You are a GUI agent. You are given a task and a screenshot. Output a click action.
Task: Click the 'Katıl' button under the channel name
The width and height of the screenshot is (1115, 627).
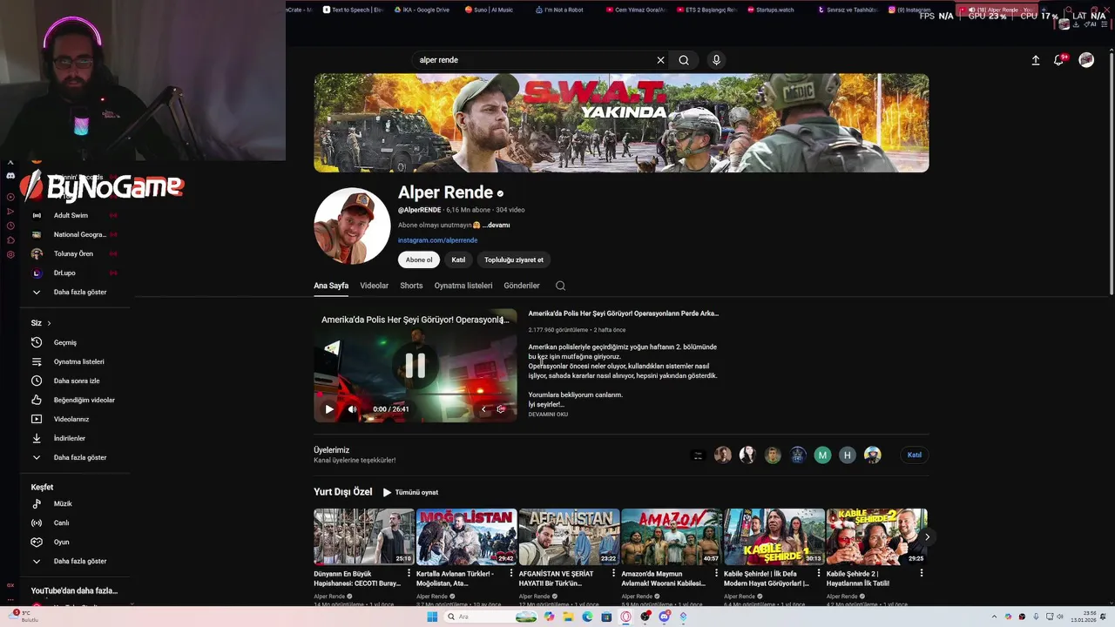pyautogui.click(x=458, y=260)
